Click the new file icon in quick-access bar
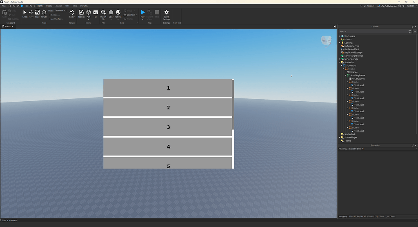418x227 pixels. (x=10, y=6)
